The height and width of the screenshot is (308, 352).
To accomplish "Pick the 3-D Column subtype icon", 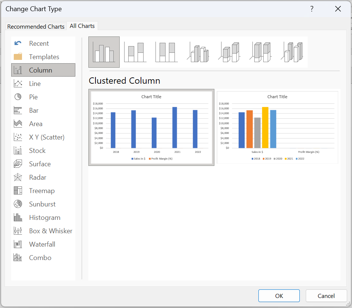I will coord(292,52).
